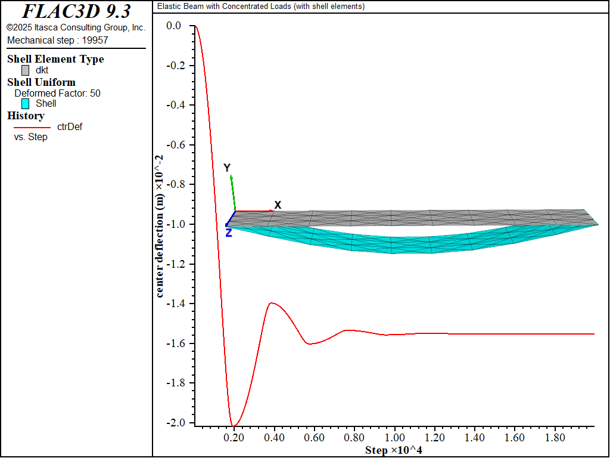Click the gray dkt legend swatch
This screenshot has width=610, height=458.
[x=25, y=70]
